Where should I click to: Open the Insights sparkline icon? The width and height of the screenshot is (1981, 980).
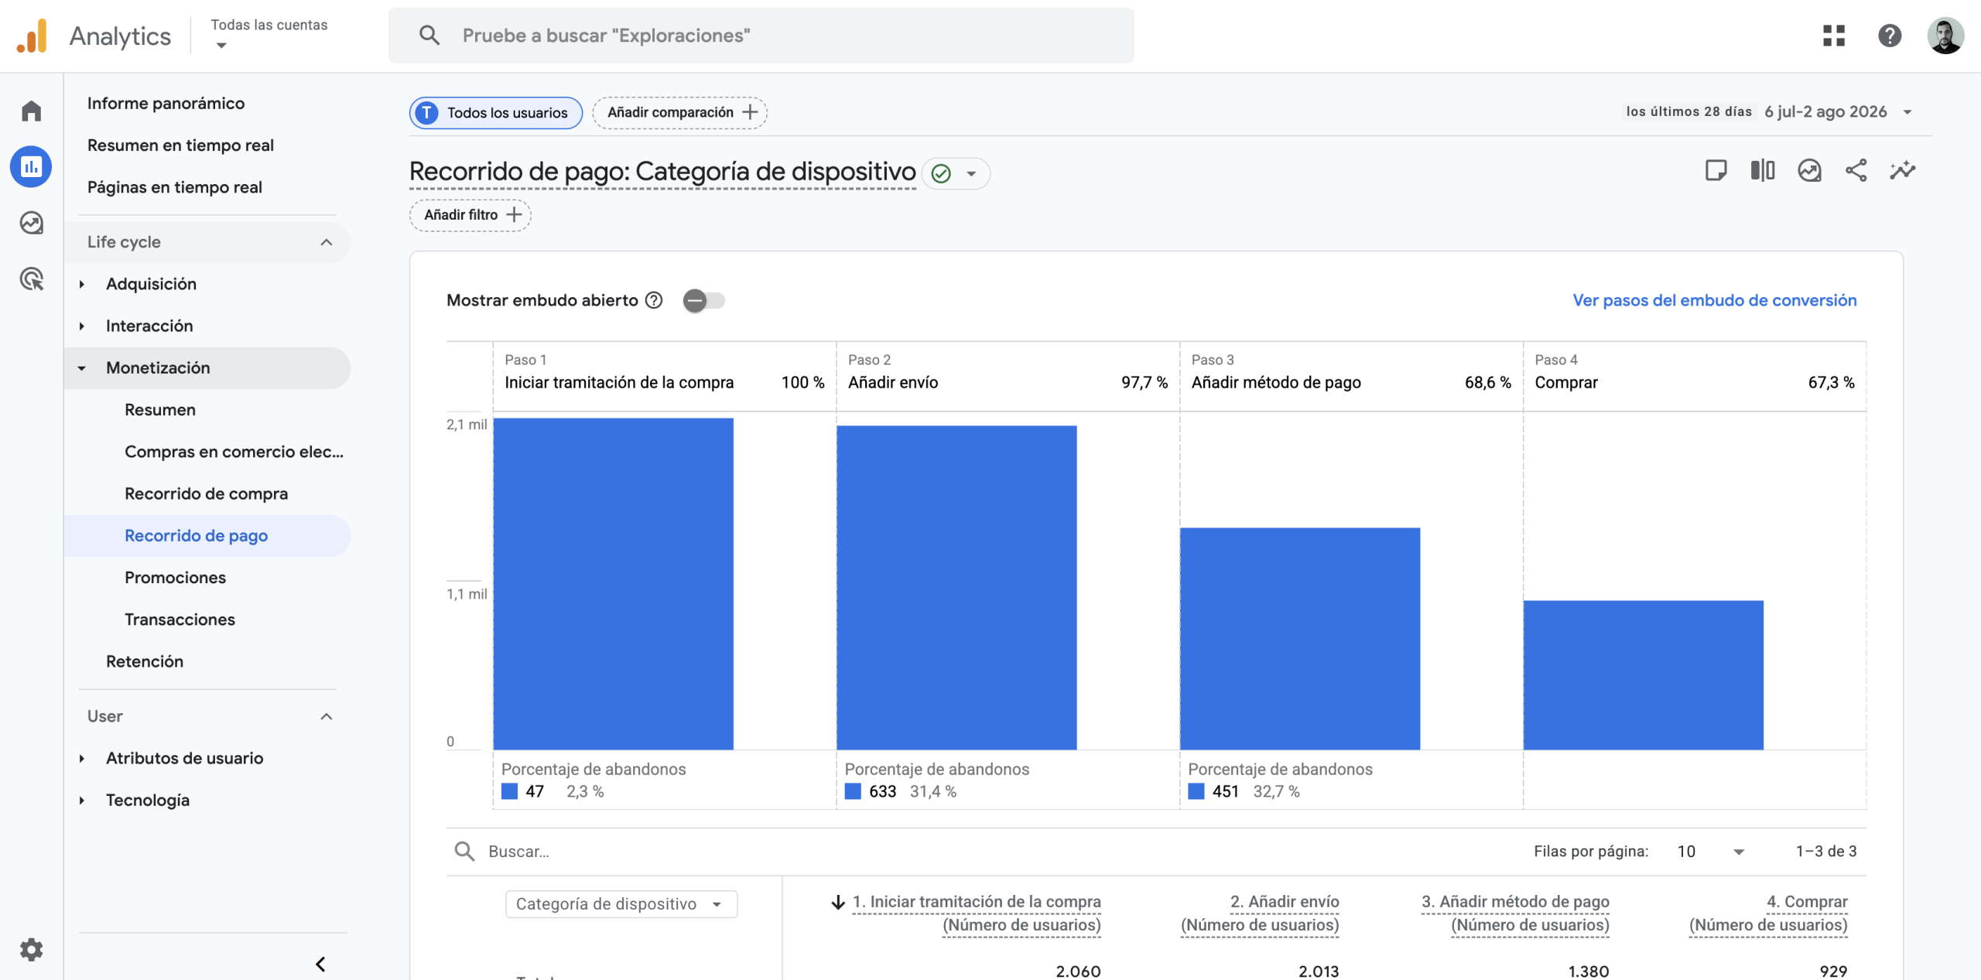(1903, 170)
